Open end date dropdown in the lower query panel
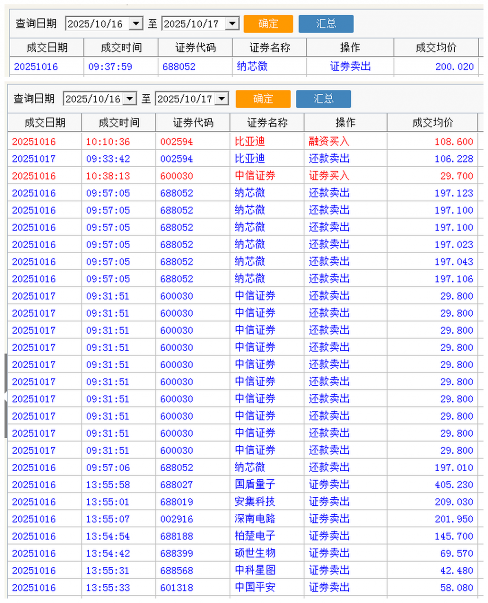 click(x=222, y=99)
